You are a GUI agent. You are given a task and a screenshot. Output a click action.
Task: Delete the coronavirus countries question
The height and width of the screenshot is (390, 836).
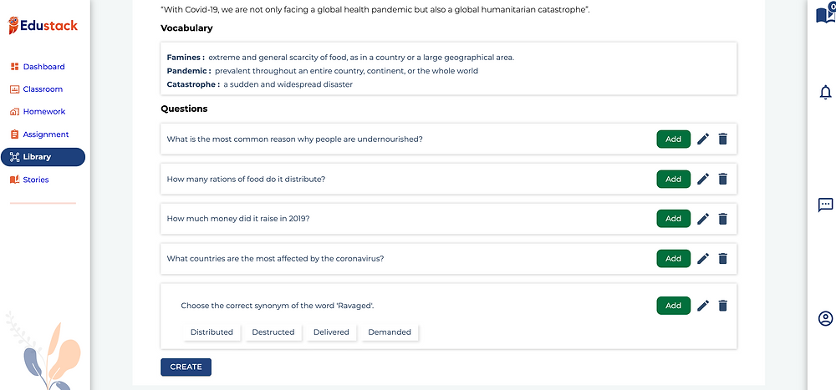[x=722, y=259]
